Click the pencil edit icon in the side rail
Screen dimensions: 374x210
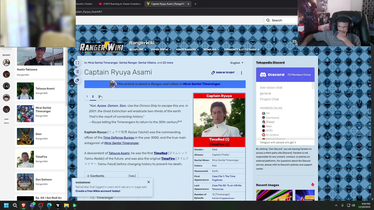77,80
